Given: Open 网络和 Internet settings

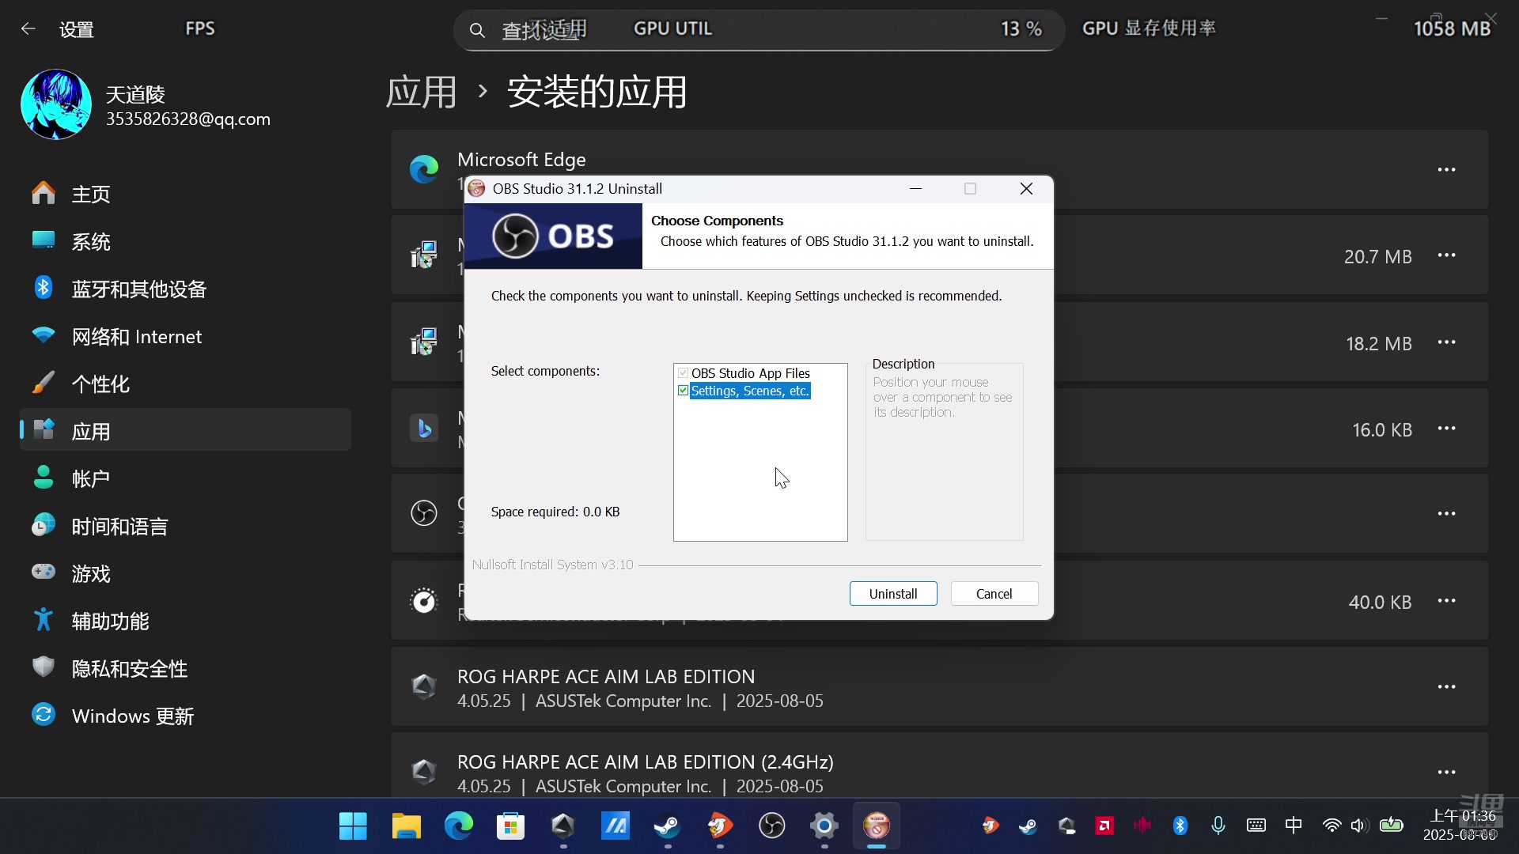Looking at the screenshot, I should point(185,336).
